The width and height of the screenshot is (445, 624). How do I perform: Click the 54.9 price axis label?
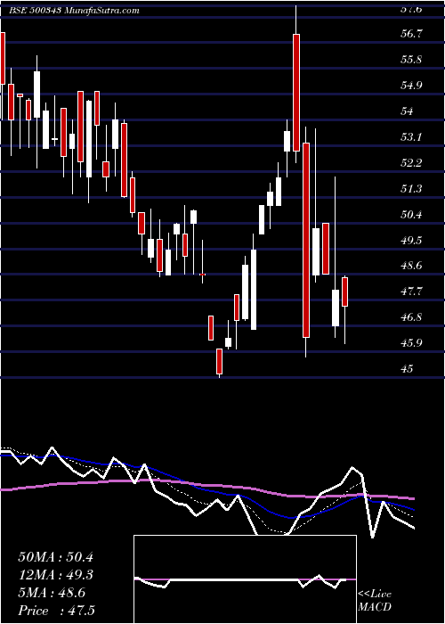click(411, 86)
